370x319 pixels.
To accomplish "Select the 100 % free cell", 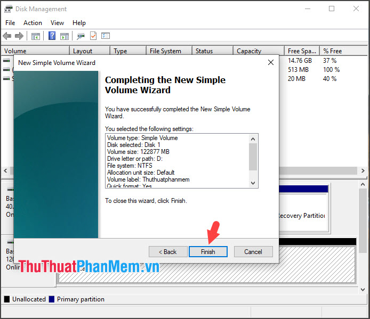I will tap(331, 70).
